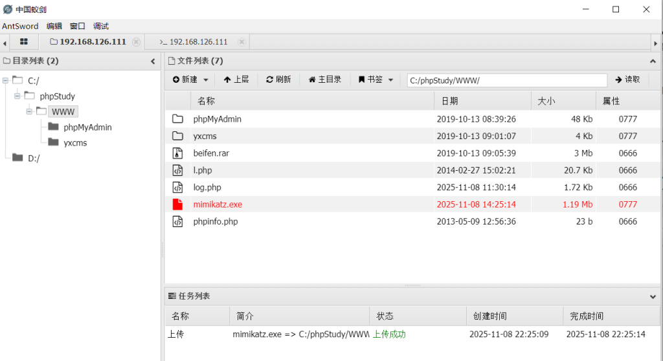Open the 编辑 menu

pyautogui.click(x=54, y=27)
